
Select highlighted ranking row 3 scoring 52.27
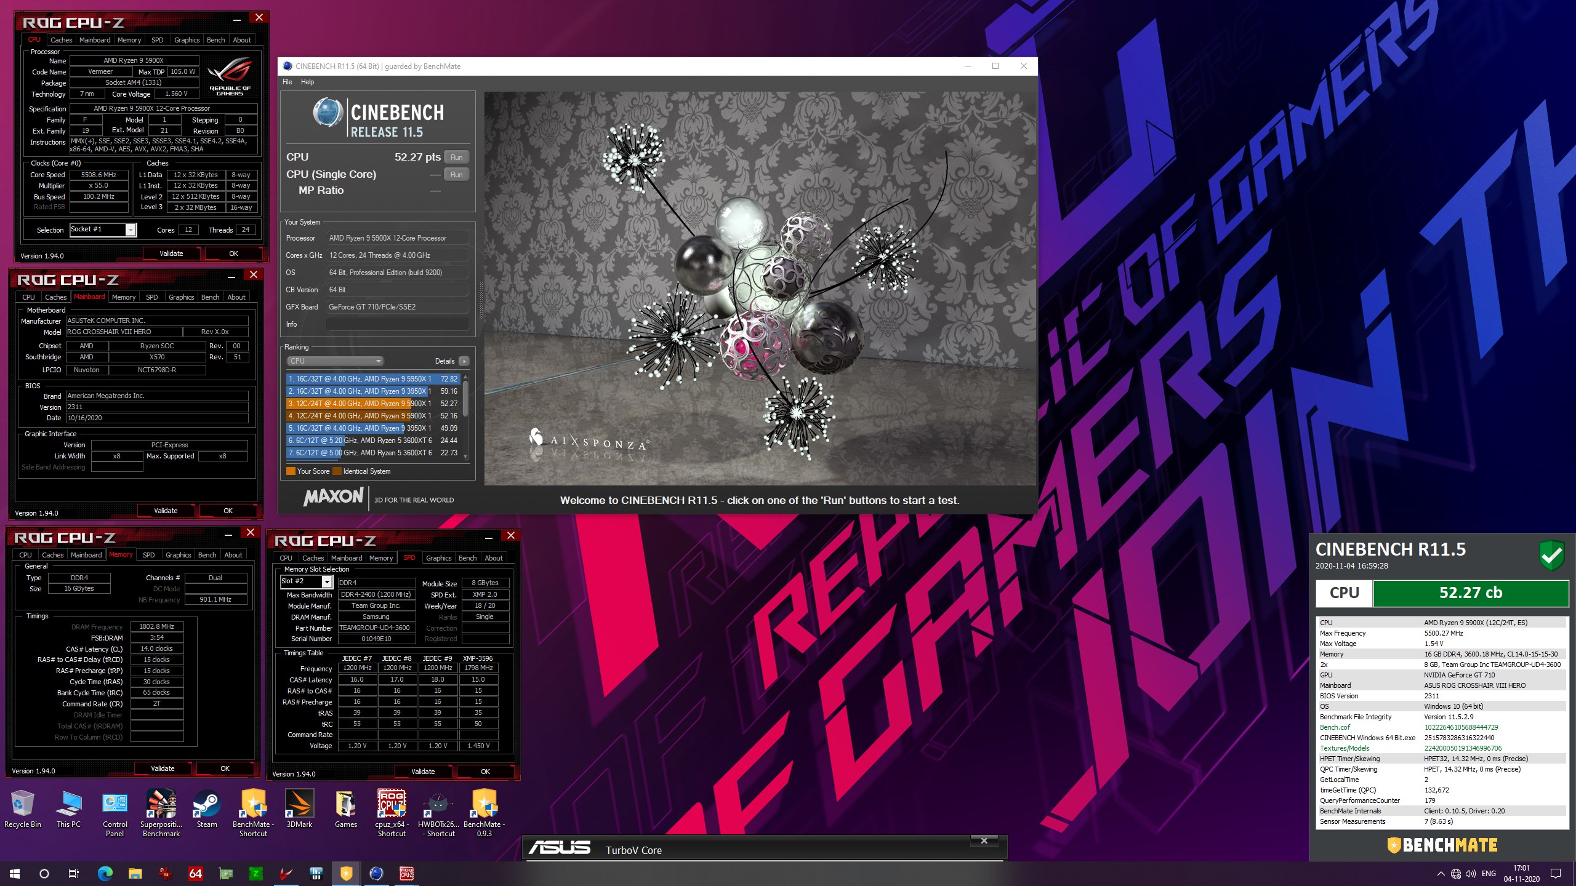coord(373,404)
